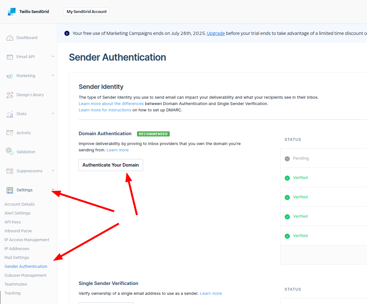Click the grey Pending status icon
The width and height of the screenshot is (367, 304).
[x=287, y=159]
